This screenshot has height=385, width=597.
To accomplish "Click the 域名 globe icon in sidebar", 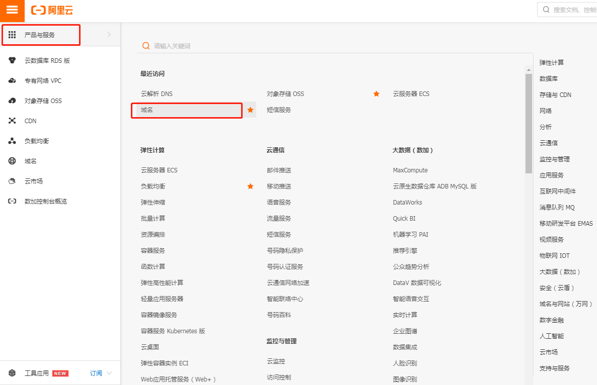I will (x=12, y=161).
